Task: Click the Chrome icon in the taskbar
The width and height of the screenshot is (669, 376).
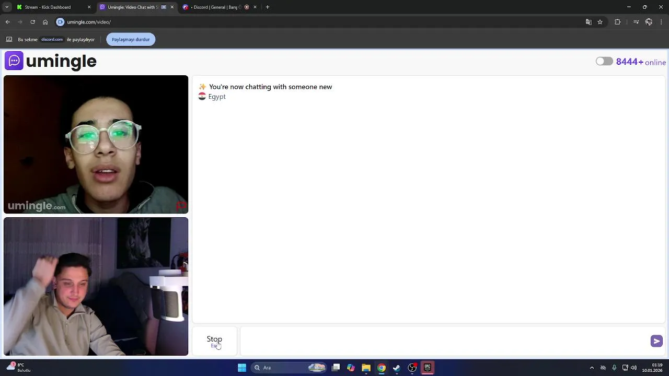Action: point(382,368)
